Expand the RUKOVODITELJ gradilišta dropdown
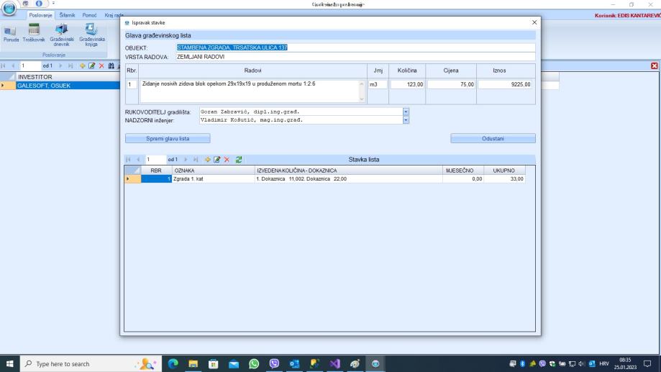This screenshot has width=661, height=372. [x=406, y=112]
